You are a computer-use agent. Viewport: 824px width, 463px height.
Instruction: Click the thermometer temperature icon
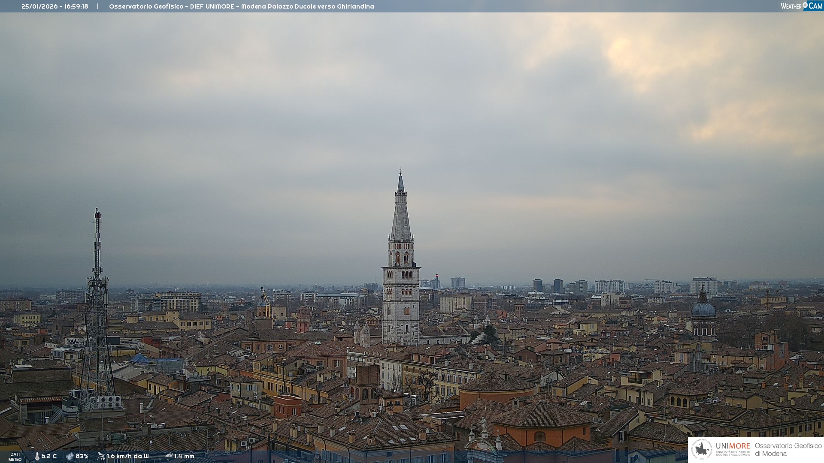pyautogui.click(x=37, y=456)
